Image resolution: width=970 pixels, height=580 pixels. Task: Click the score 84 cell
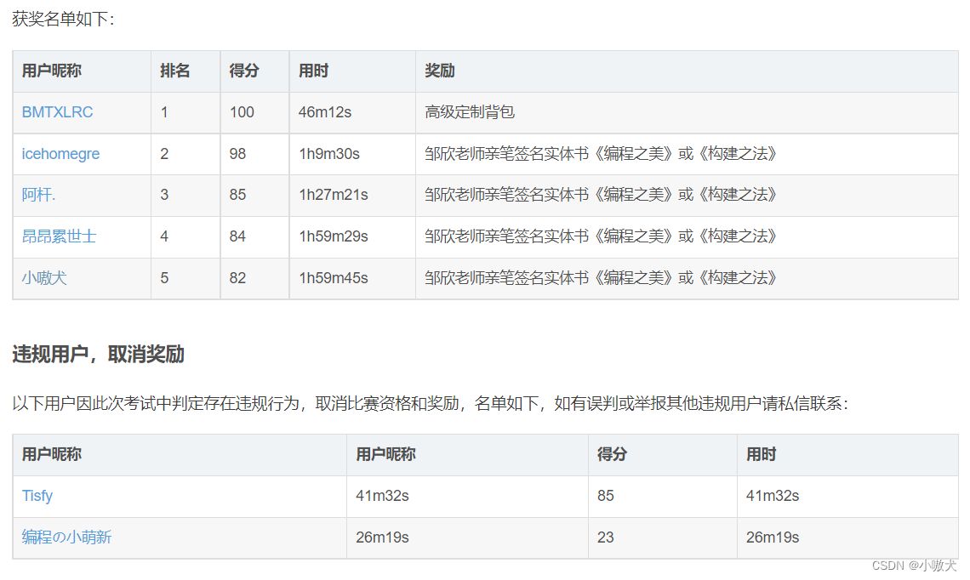254,236
